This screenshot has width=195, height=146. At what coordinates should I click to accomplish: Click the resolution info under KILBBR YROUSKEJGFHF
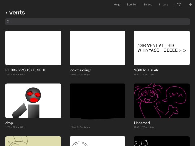click(x=15, y=74)
